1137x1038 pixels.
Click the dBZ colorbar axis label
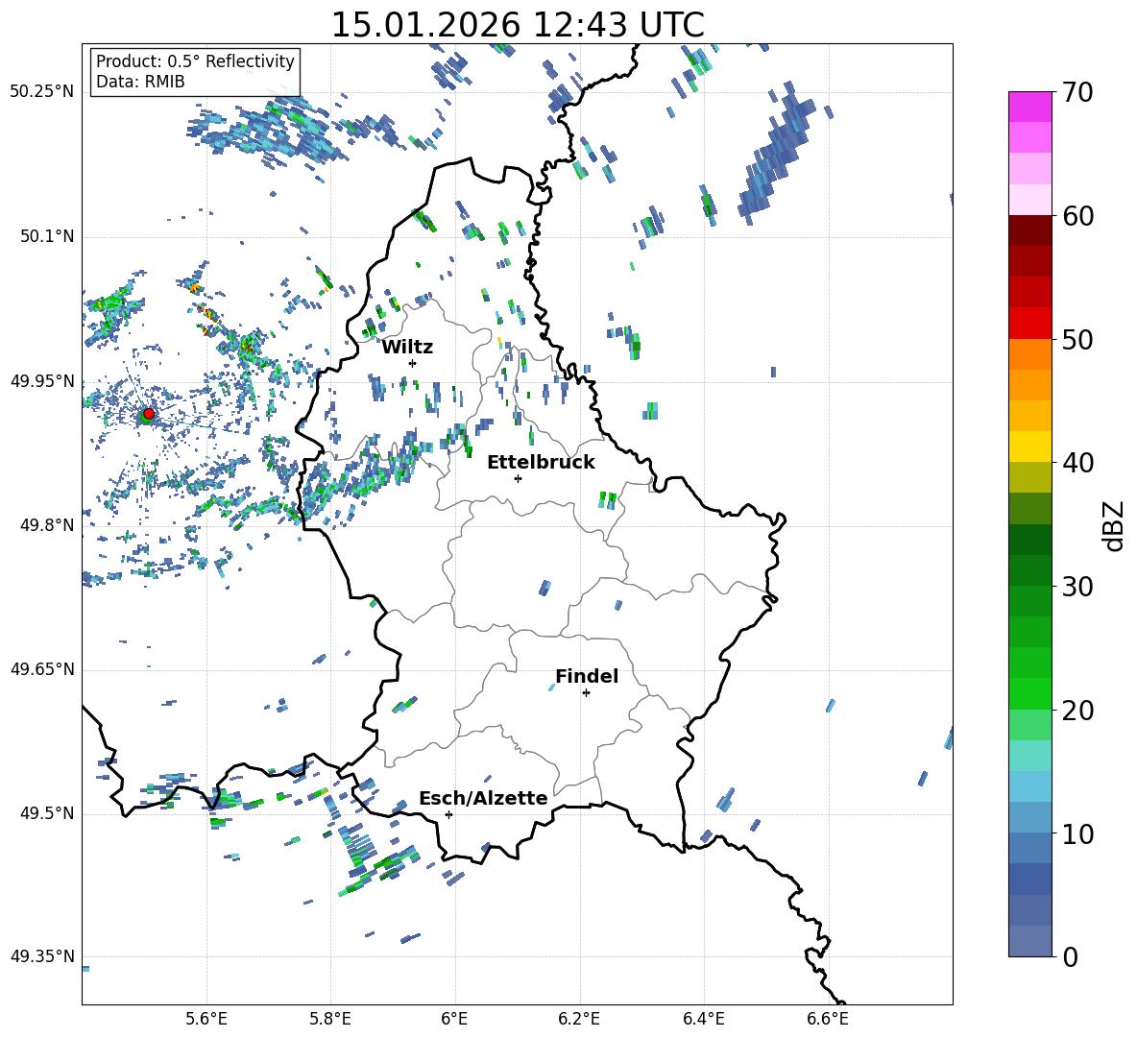pos(1113,525)
